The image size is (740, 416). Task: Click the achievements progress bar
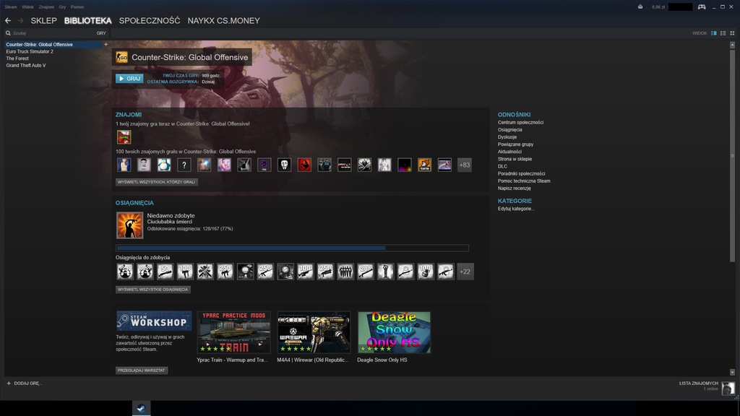[x=292, y=248]
